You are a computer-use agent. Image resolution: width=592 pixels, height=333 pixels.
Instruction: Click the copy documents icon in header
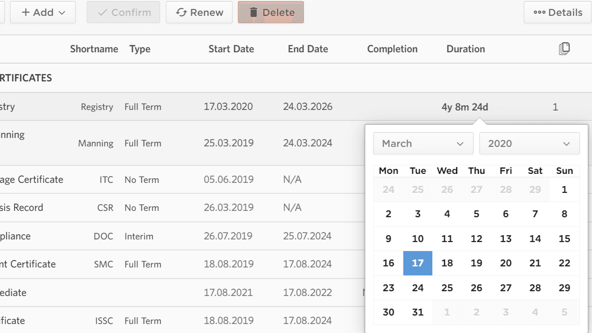(564, 49)
